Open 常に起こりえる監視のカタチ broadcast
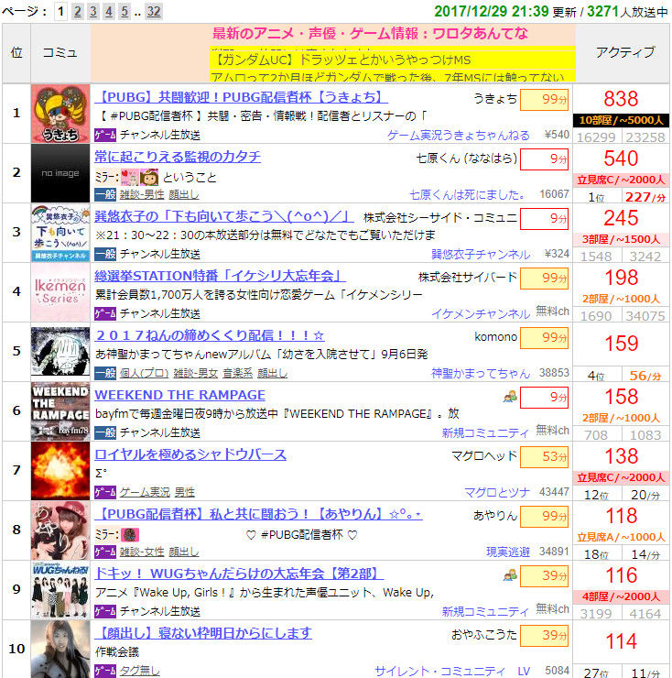Image resolution: width=672 pixels, height=678 pixels. [178, 157]
